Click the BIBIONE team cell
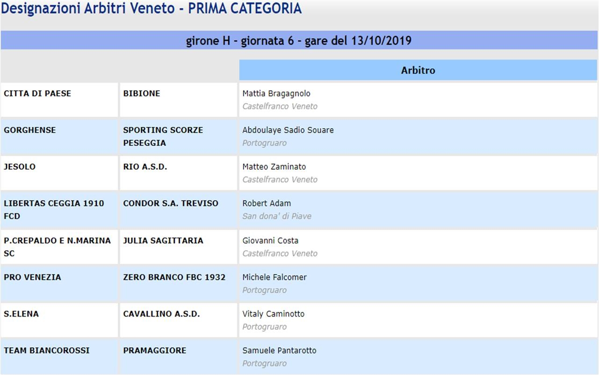The image size is (599, 375). [142, 94]
